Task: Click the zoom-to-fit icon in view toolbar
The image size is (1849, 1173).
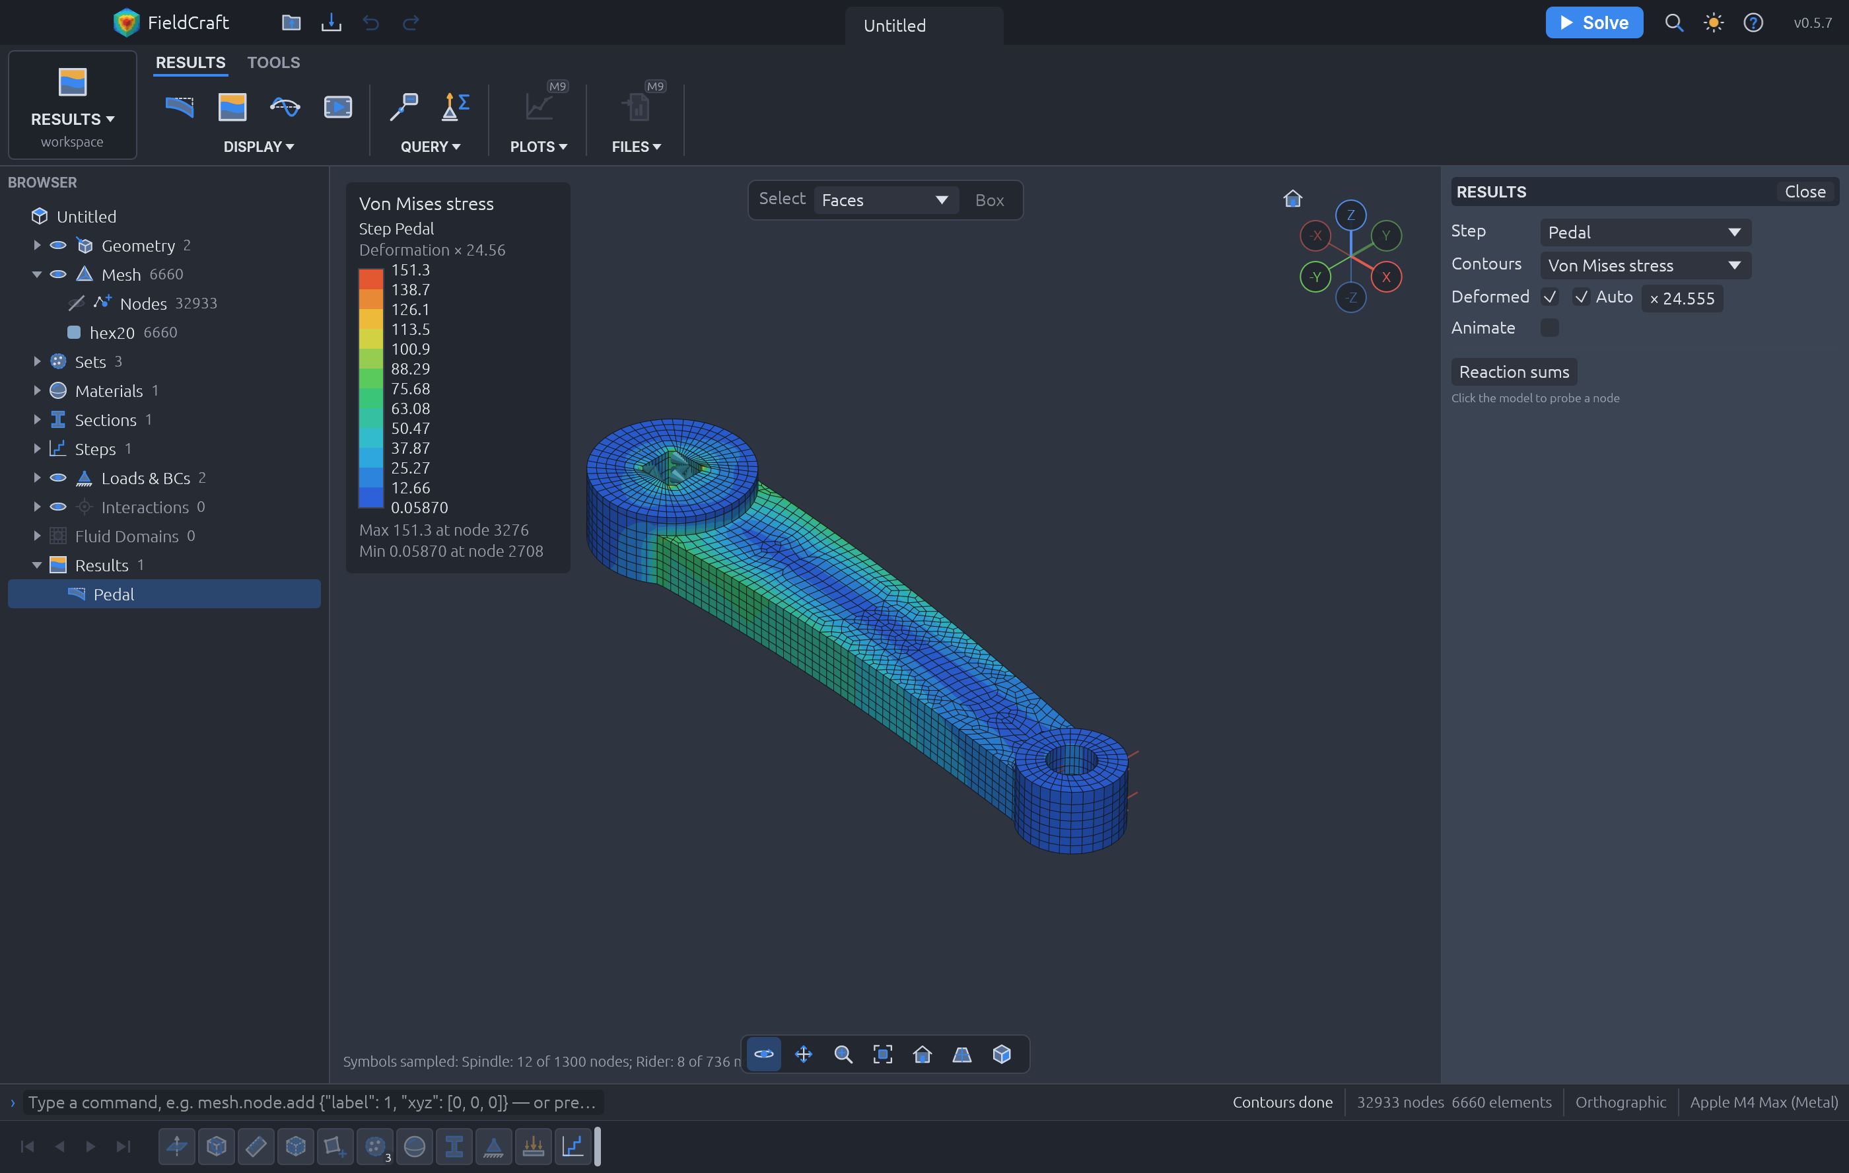Action: coord(883,1054)
